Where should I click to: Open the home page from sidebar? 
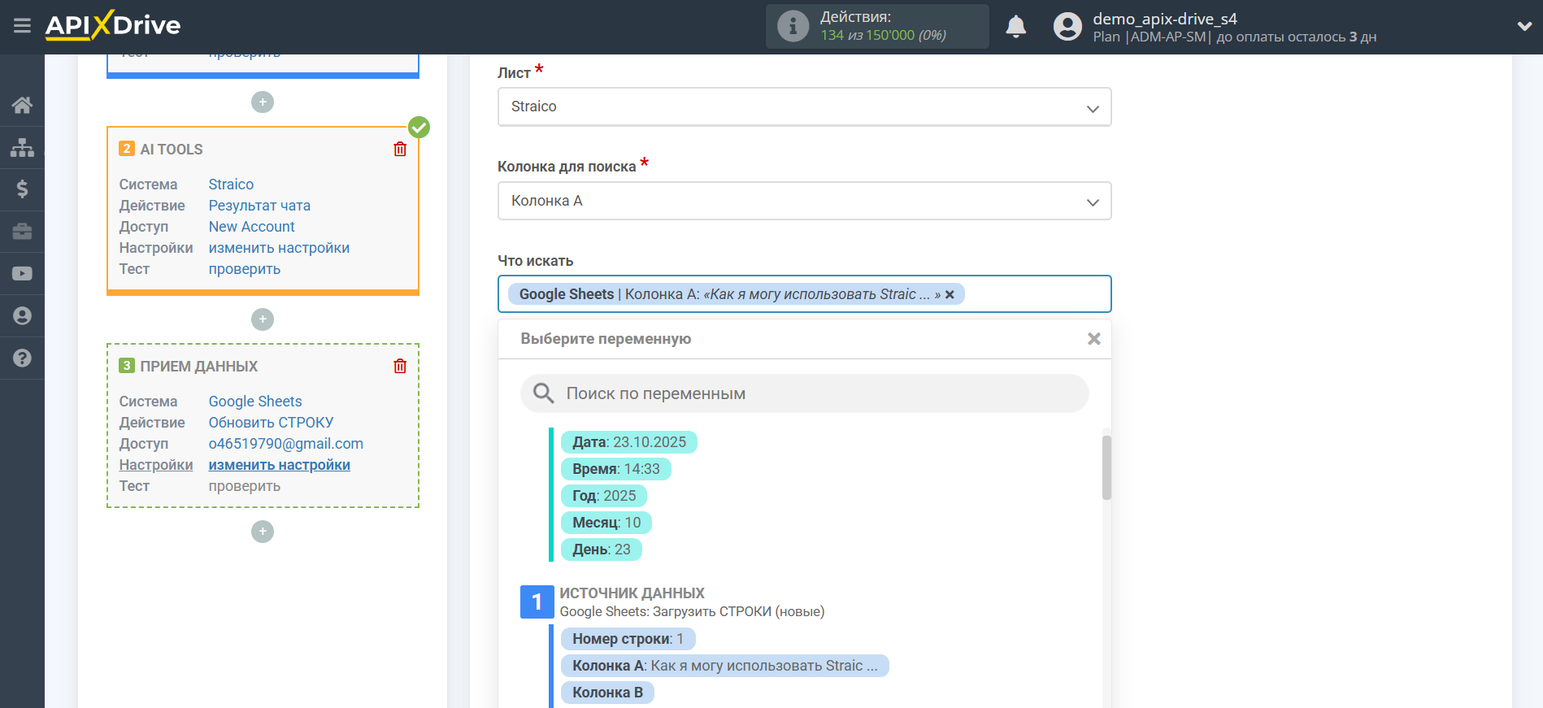[x=22, y=105]
